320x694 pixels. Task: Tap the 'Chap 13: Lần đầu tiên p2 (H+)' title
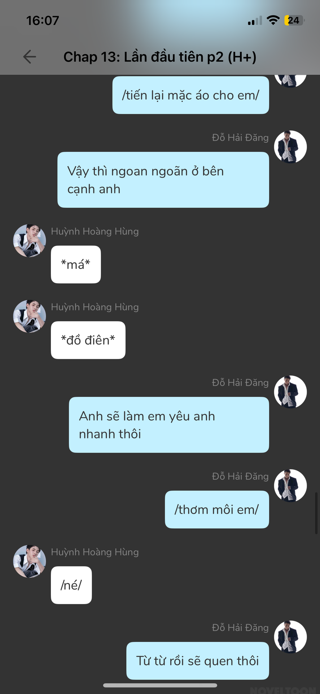pos(160,57)
